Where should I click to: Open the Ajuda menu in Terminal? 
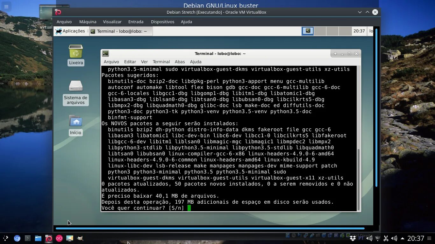tap(196, 62)
